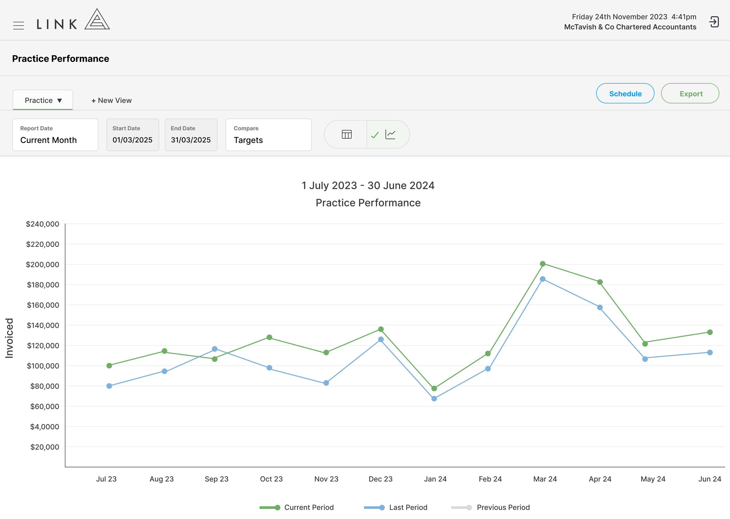Viewport: 730px width, 519px height.
Task: Click Last Period point at Sep 23
Action: click(x=215, y=349)
